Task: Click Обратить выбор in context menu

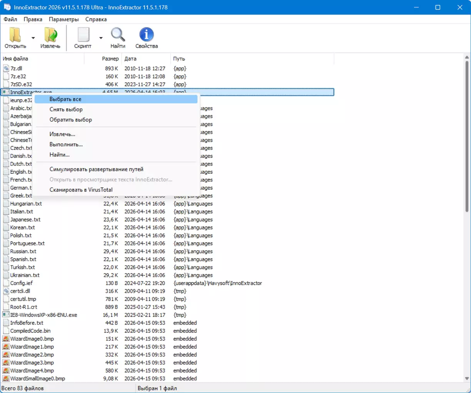Action: pyautogui.click(x=70, y=120)
